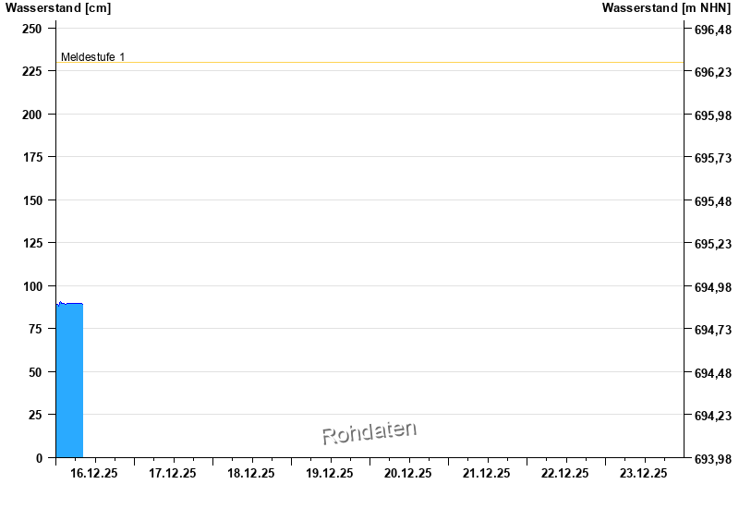This screenshot has height=508, width=739.
Task: Click the 22.12.25 date label
Action: [x=565, y=473]
